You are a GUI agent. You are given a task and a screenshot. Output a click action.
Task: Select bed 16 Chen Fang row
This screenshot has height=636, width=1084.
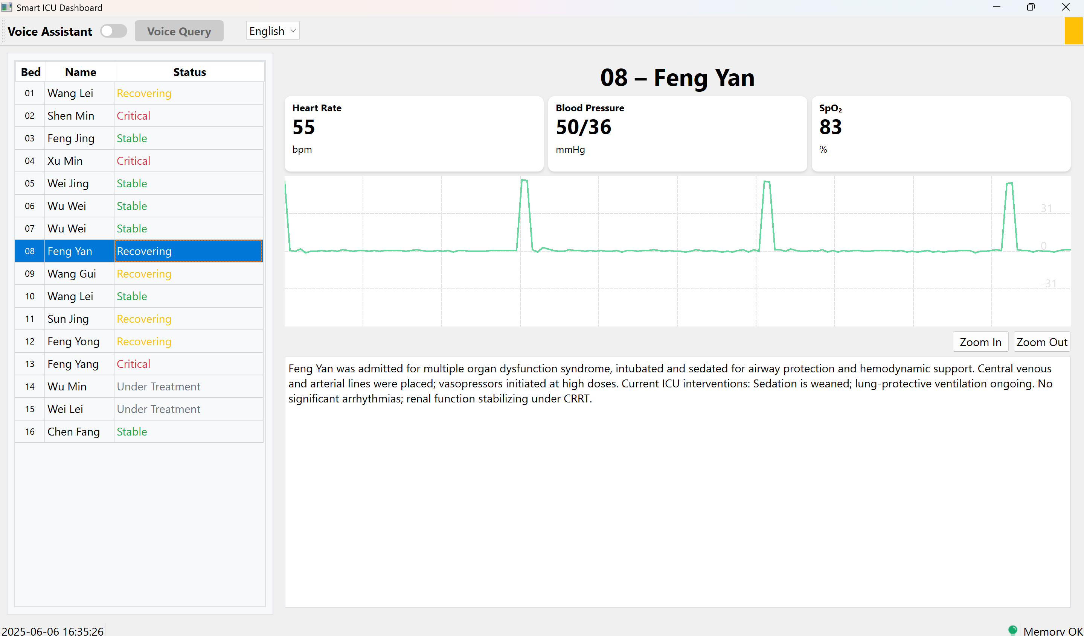tap(73, 431)
